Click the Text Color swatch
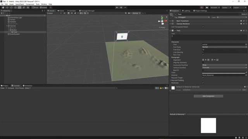The image size is (248, 139). (x=224, y=73)
